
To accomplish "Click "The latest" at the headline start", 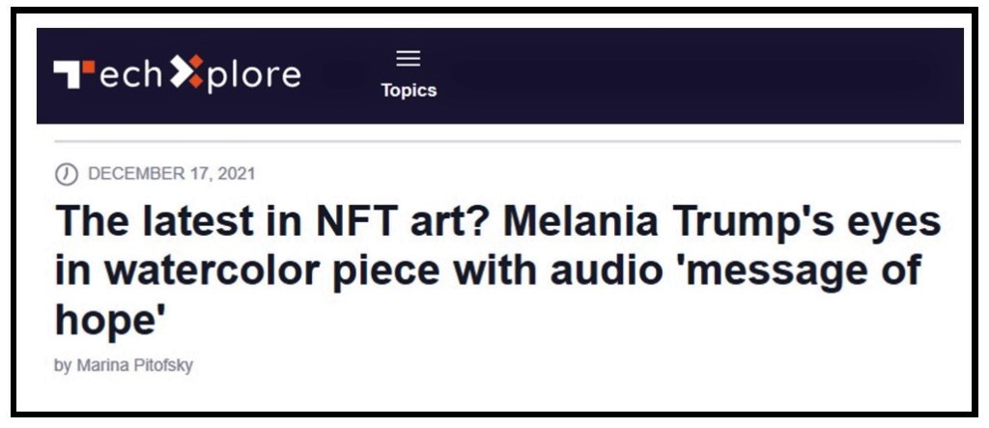I will click(139, 225).
